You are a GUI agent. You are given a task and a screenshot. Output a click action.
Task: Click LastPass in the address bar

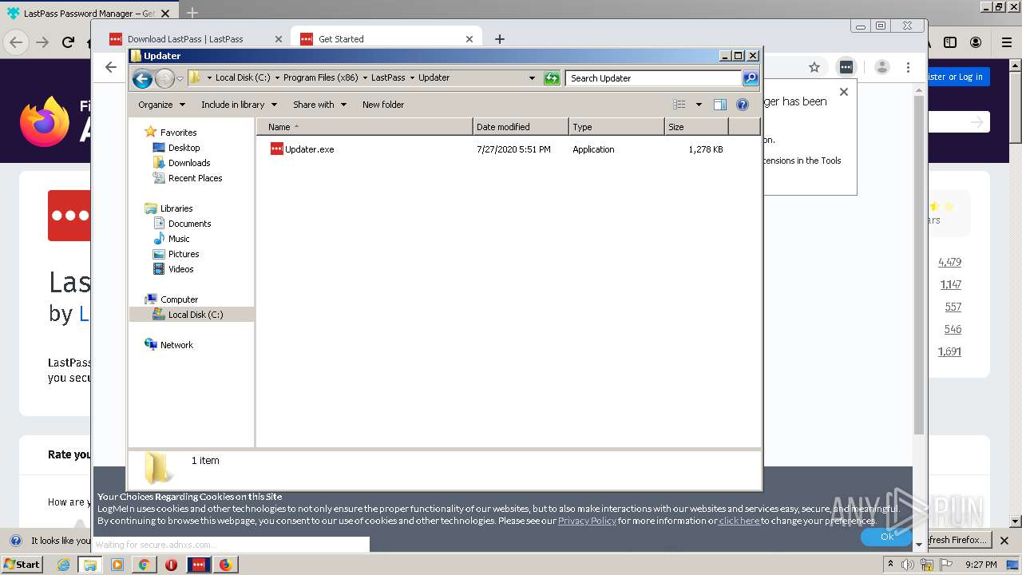click(x=388, y=78)
